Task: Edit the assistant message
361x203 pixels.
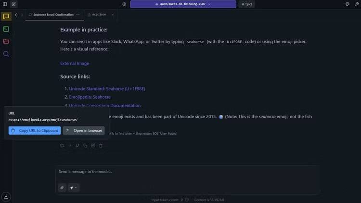Action: click(93, 145)
